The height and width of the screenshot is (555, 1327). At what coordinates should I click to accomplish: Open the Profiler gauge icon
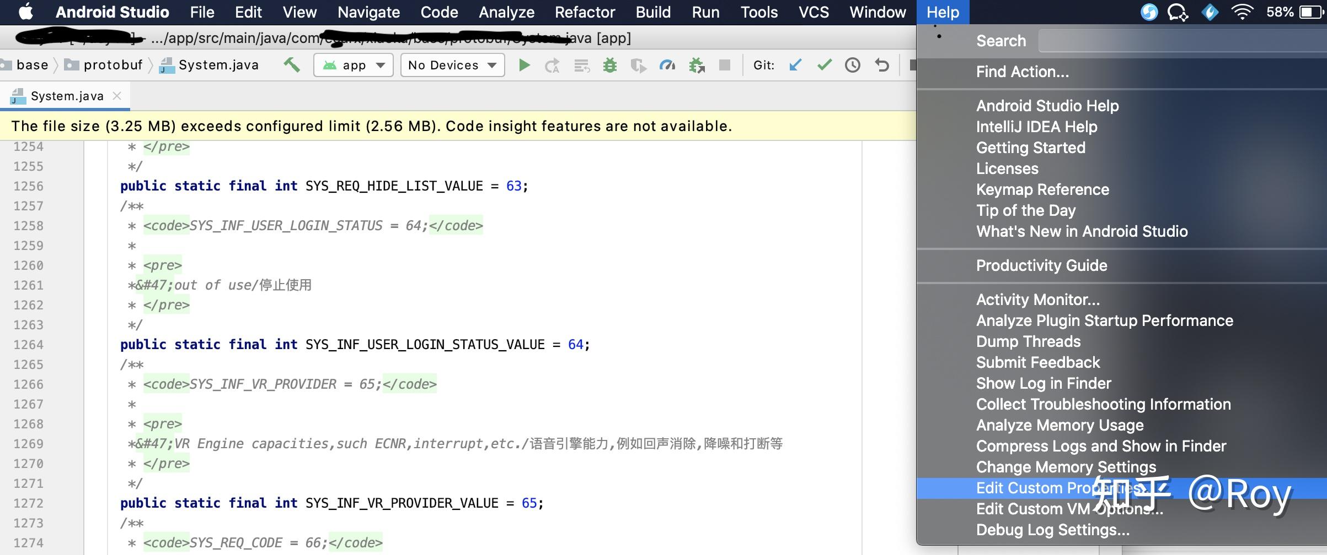[x=667, y=64]
